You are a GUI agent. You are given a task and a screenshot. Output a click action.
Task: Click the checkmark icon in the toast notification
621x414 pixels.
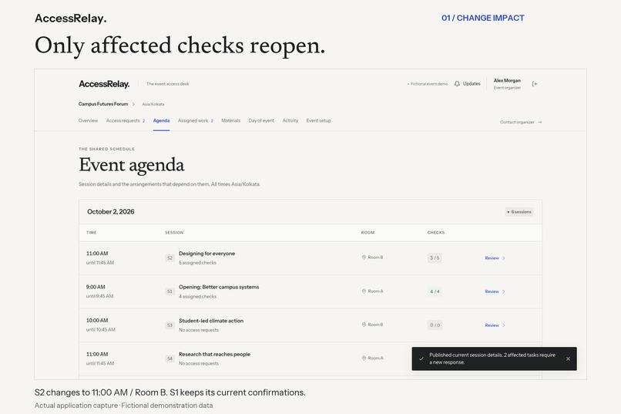click(421, 359)
